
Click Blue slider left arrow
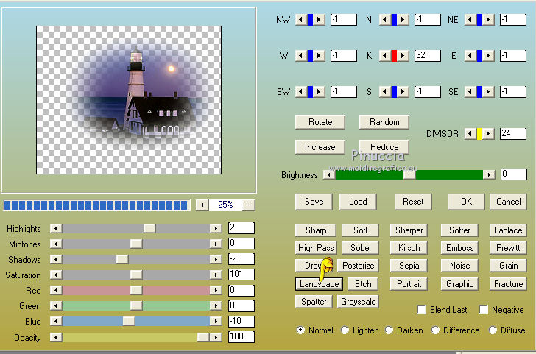[56, 321]
